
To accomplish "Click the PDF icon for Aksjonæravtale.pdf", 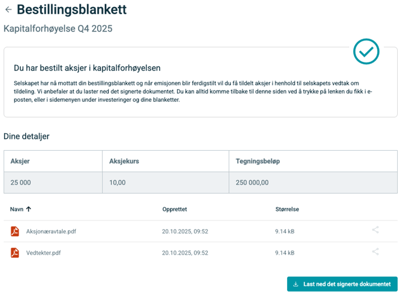I will tap(15, 231).
